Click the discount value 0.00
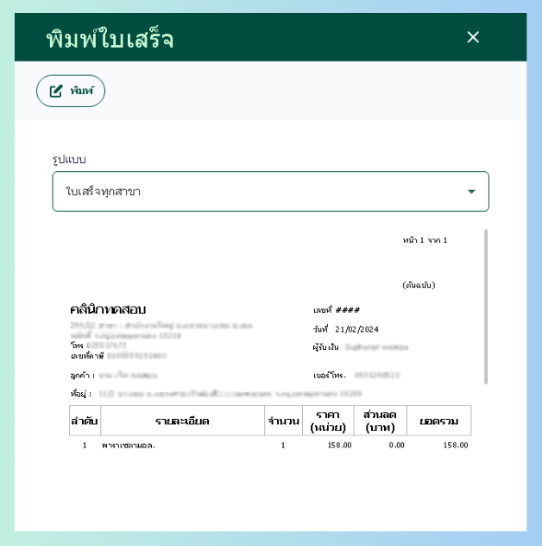 pyautogui.click(x=397, y=446)
